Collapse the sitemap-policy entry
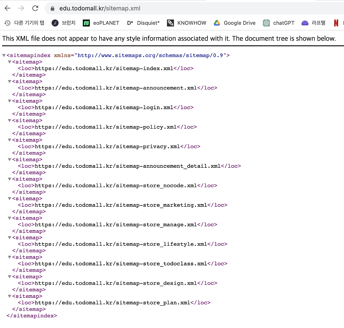The image size is (344, 328). coord(9,120)
